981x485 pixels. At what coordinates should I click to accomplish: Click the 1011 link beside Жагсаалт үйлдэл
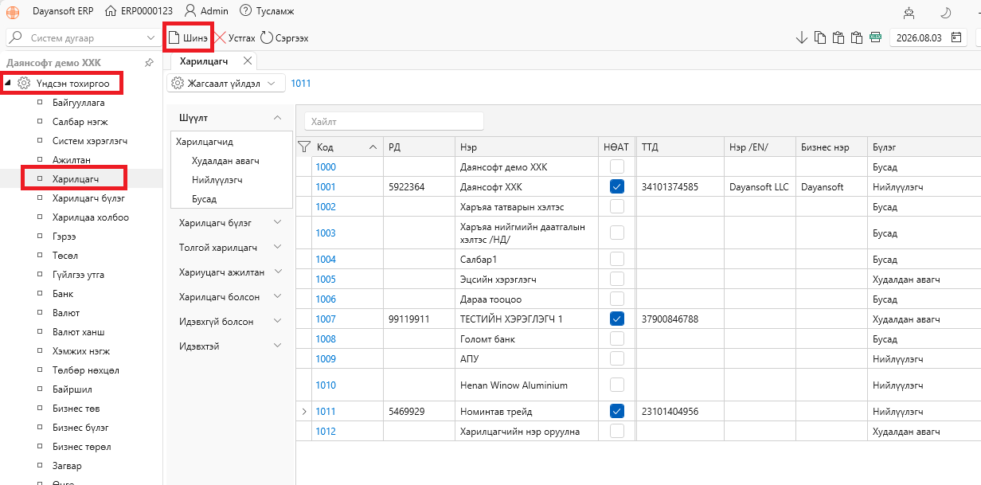pos(301,83)
